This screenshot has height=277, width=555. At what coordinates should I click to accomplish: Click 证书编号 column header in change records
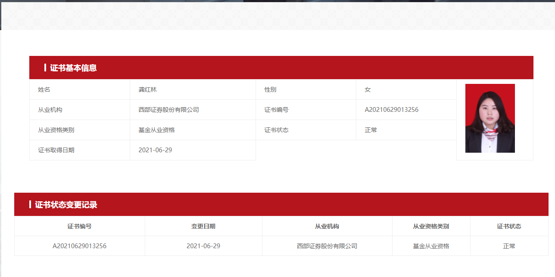coord(79,226)
